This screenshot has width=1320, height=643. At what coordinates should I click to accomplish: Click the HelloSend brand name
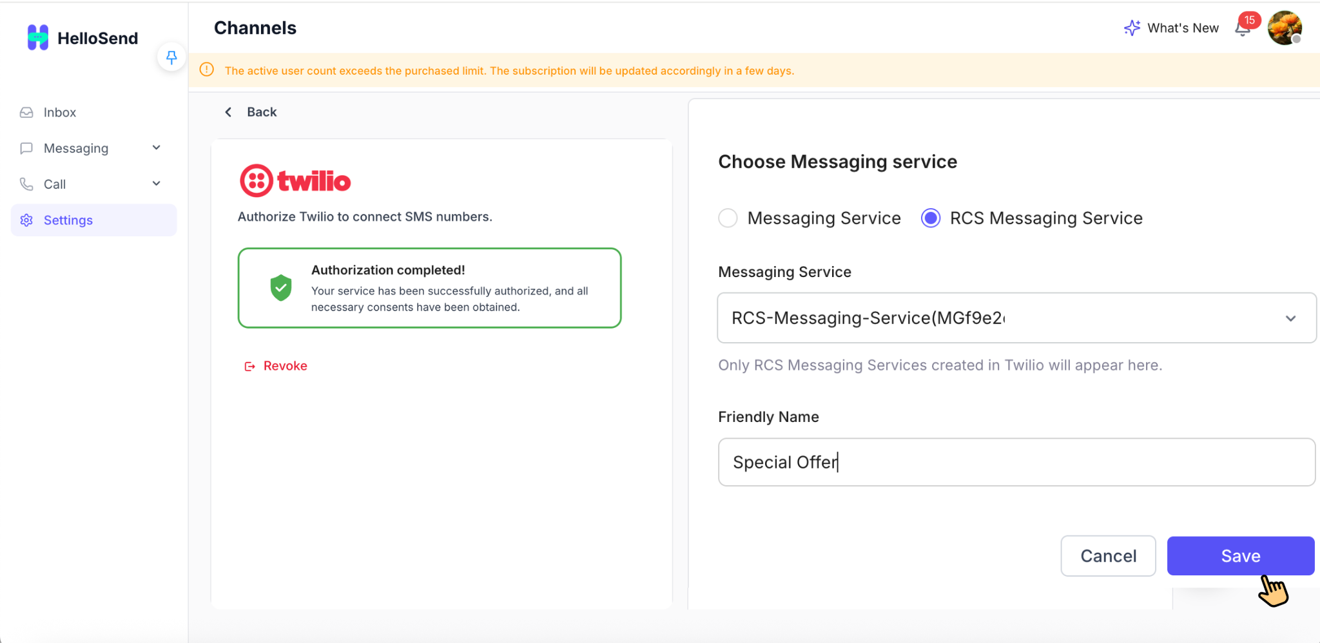(x=98, y=38)
